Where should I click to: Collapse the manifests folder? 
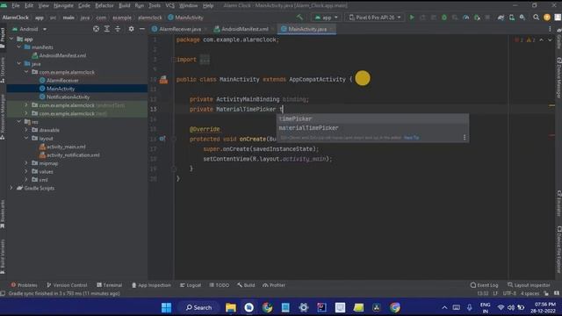click(x=19, y=47)
